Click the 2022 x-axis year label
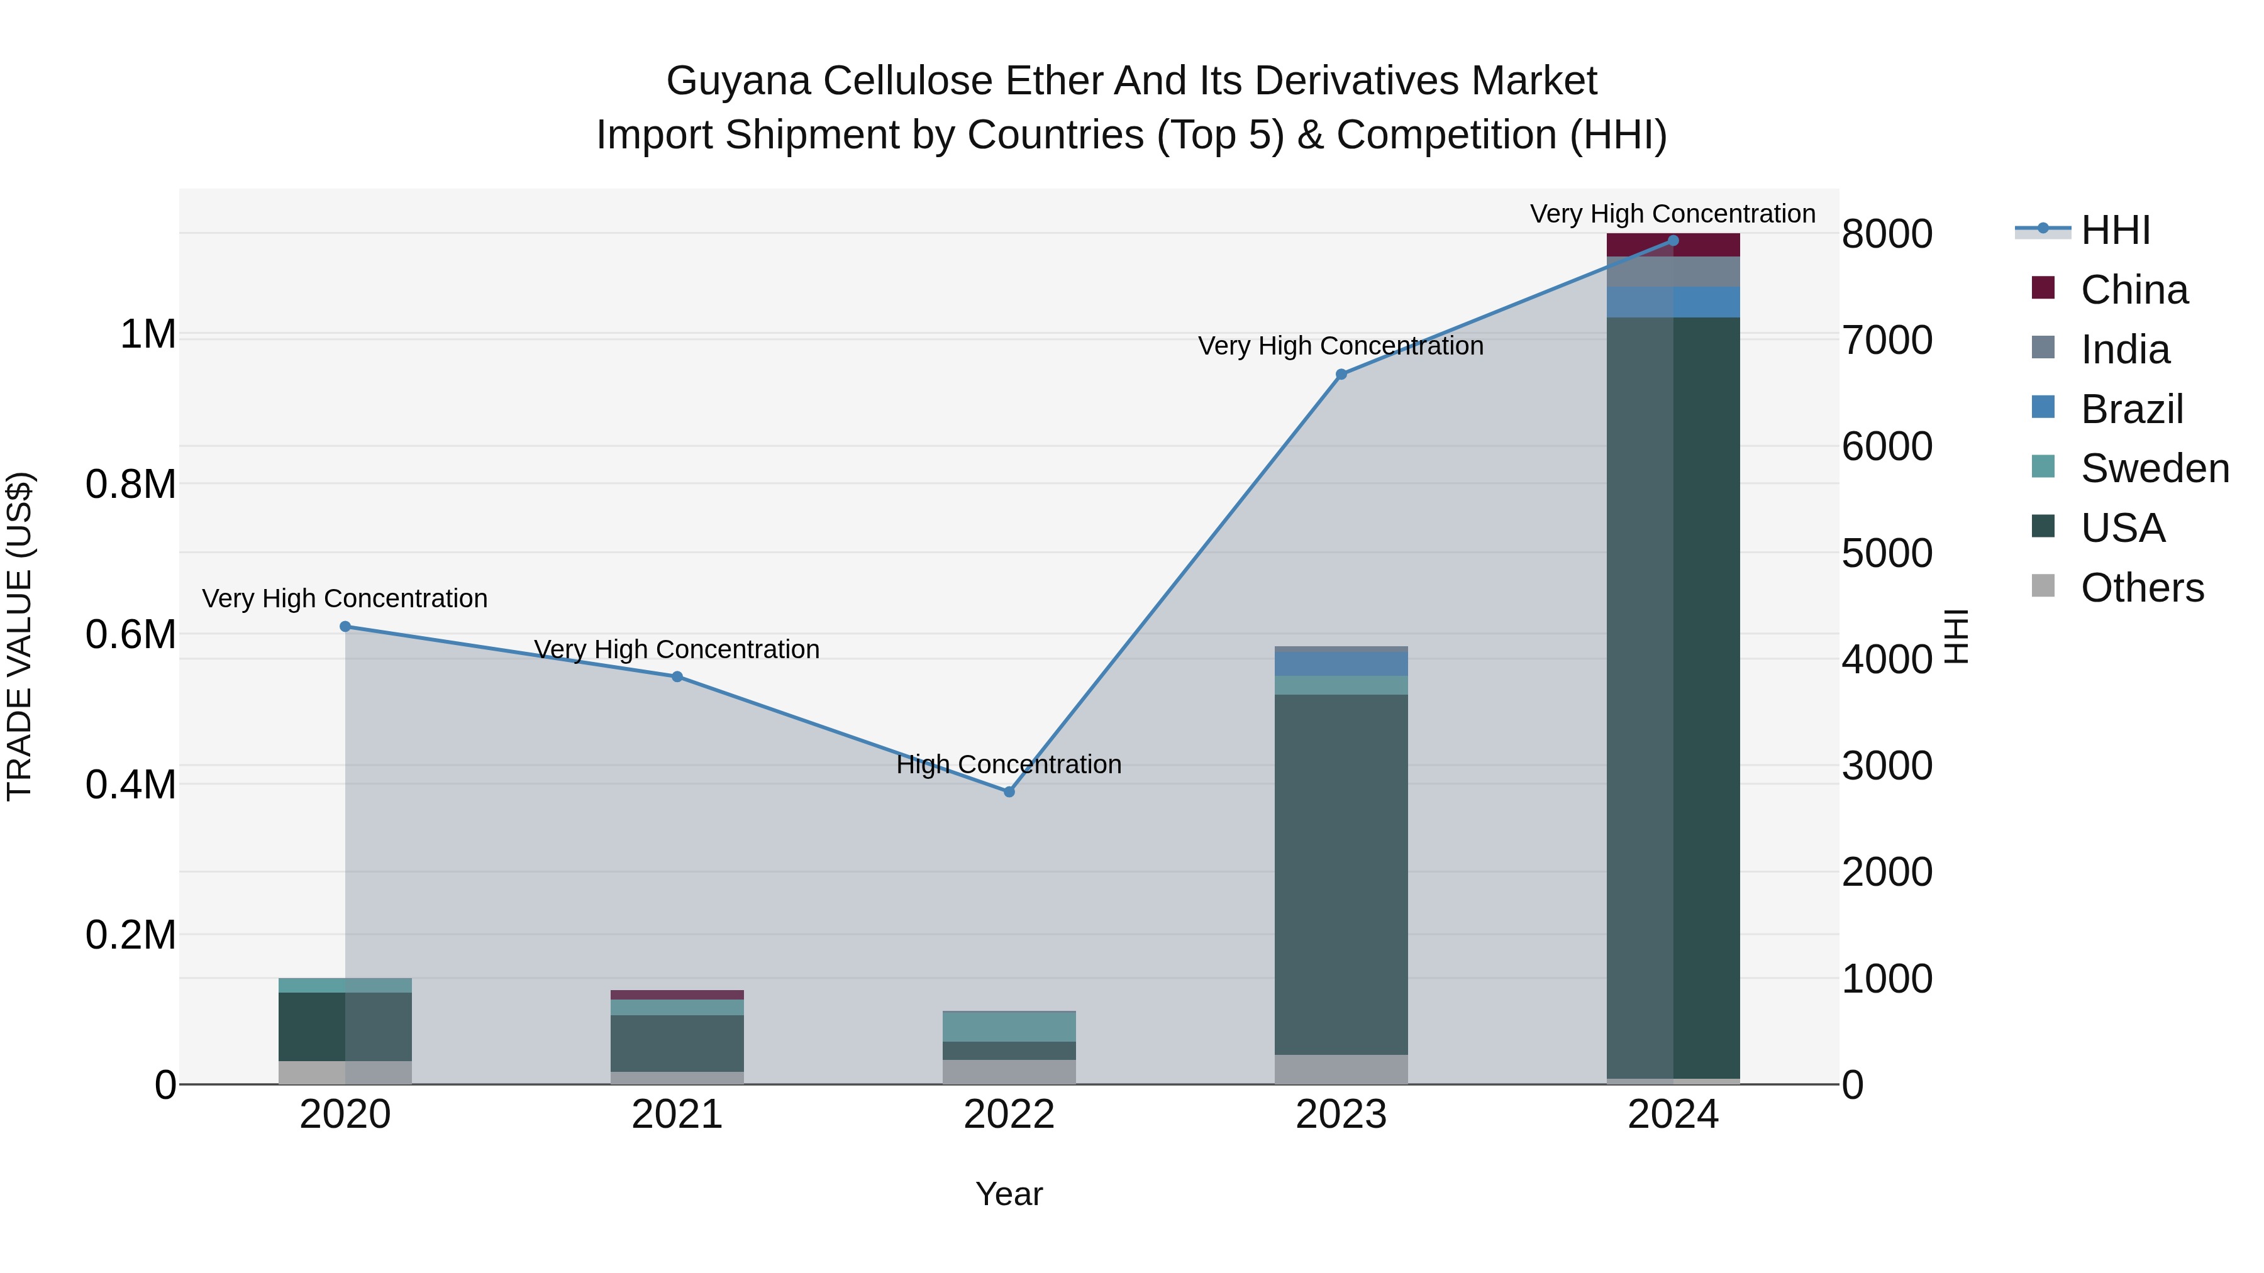The image size is (2264, 1273). (x=1009, y=1115)
